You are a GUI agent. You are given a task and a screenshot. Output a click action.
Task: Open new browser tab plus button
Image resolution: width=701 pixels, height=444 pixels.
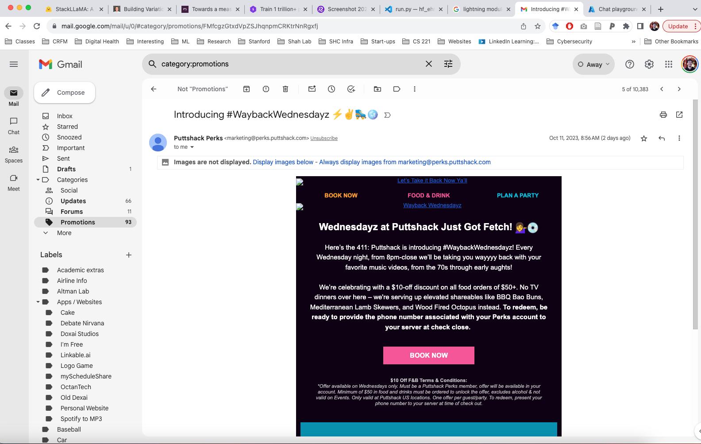661,9
